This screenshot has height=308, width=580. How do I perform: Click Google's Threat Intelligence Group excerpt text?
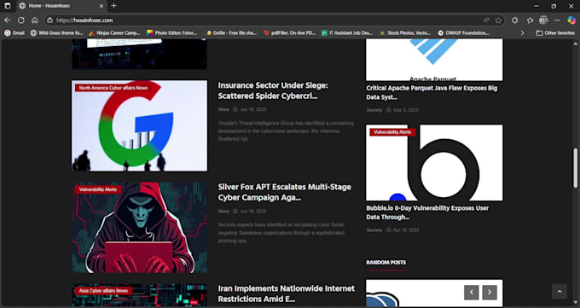pyautogui.click(x=286, y=131)
